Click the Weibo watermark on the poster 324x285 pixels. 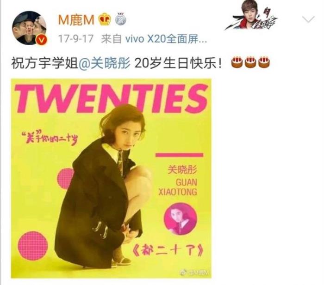pos(195,272)
